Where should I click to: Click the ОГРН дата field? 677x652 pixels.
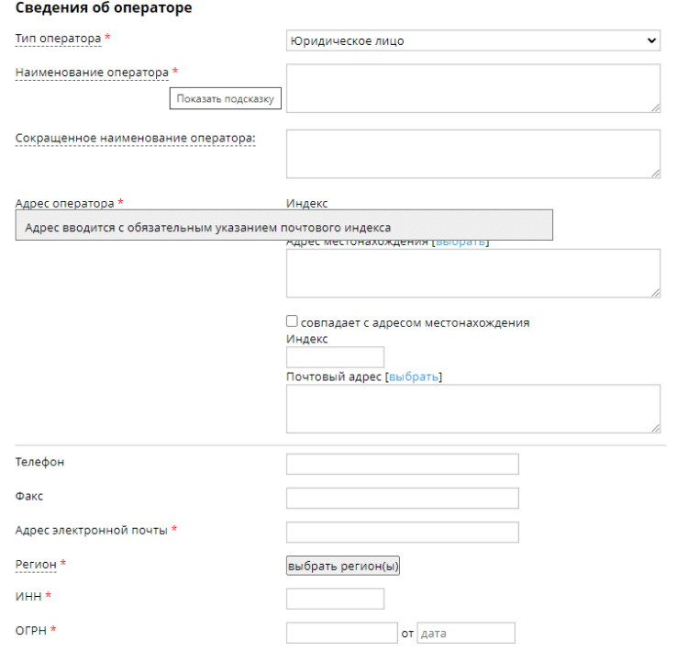(466, 633)
